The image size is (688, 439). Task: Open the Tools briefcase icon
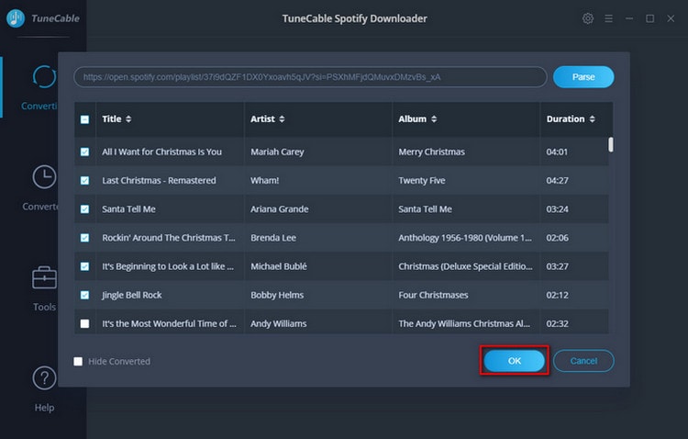44,277
